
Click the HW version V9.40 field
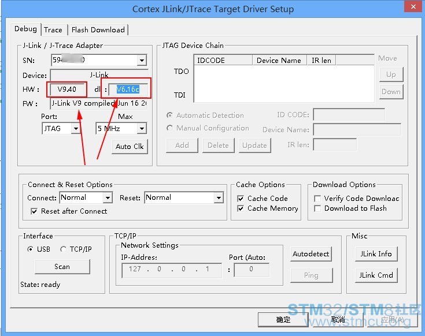pos(66,89)
